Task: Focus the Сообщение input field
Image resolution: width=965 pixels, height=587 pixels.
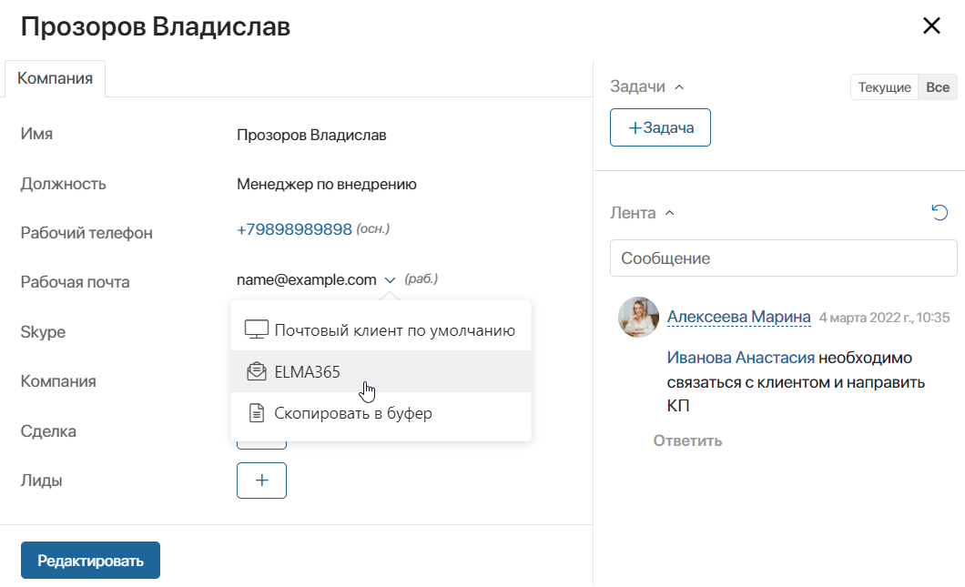Action: pyautogui.click(x=784, y=258)
